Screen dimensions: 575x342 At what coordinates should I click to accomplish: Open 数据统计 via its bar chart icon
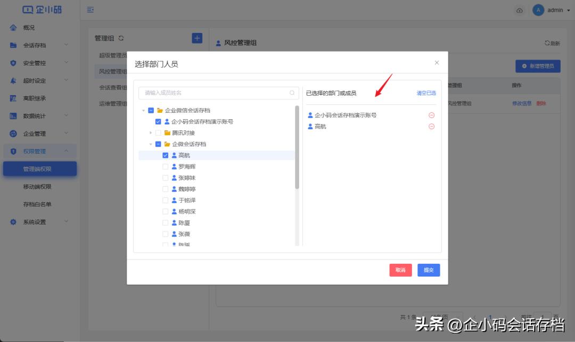14,115
